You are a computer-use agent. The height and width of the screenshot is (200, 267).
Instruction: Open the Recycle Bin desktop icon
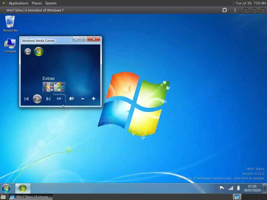coord(10,24)
